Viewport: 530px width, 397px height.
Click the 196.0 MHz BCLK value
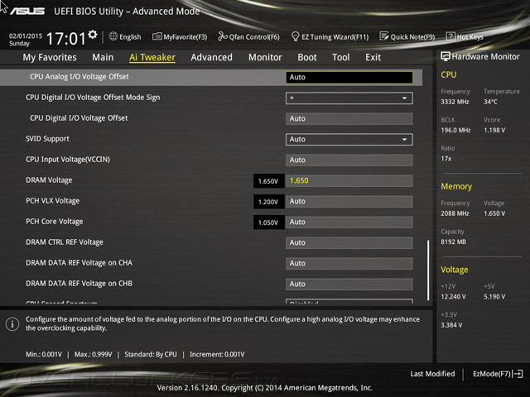coord(455,130)
